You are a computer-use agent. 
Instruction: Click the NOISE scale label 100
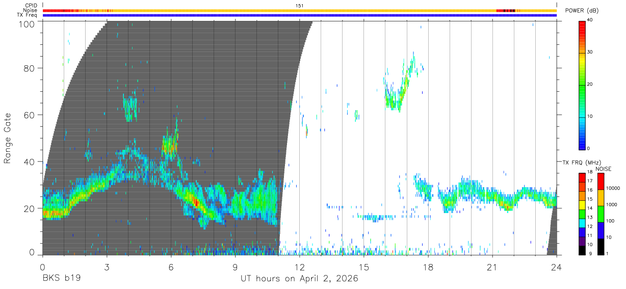[611, 221]
